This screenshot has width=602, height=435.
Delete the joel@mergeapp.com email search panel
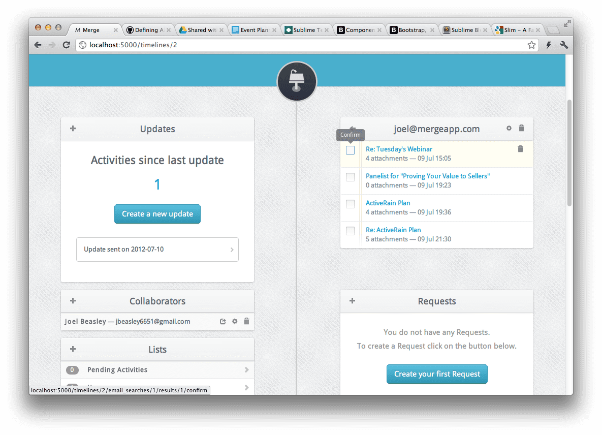click(x=521, y=129)
